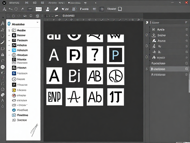Click the white square outline icon in toolbar
Viewport: 190px width, 143px height.
[x=120, y=9]
